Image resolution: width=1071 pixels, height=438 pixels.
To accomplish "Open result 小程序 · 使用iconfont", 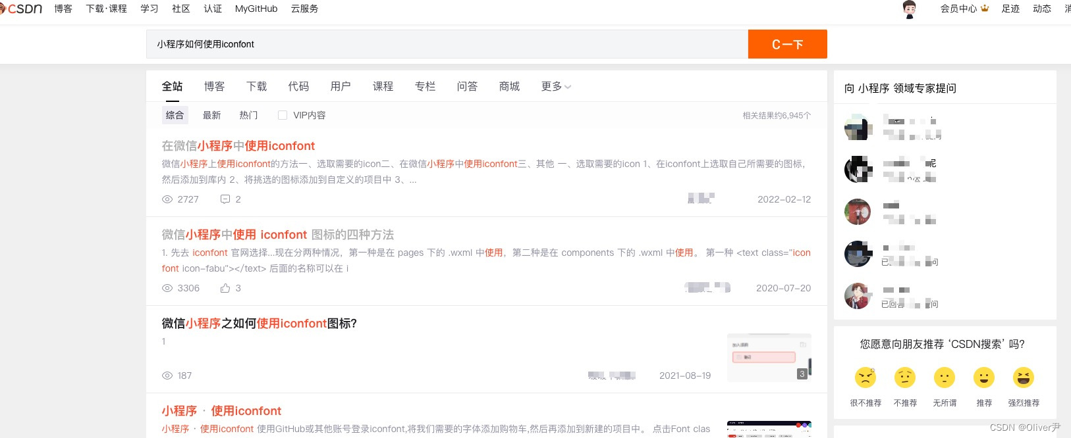I will 221,411.
